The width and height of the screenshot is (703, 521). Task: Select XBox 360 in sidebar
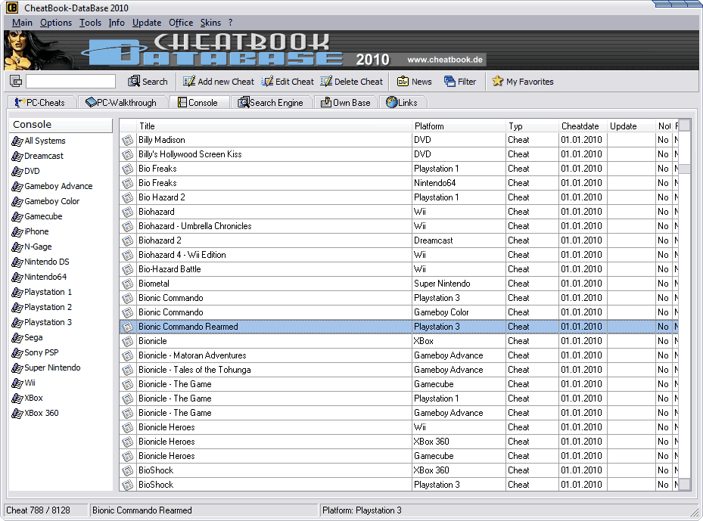[x=35, y=413]
